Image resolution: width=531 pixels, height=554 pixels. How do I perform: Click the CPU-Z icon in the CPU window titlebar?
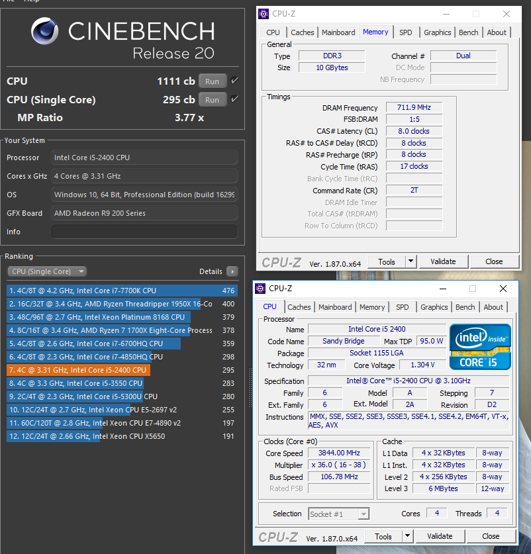pos(260,289)
